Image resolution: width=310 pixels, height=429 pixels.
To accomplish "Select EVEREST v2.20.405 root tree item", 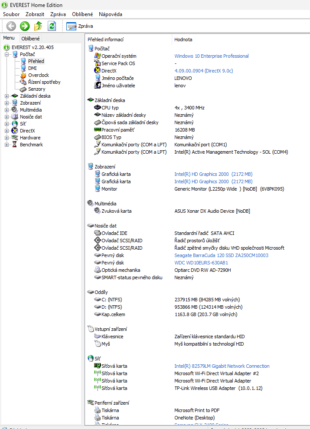I will tap(33, 47).
